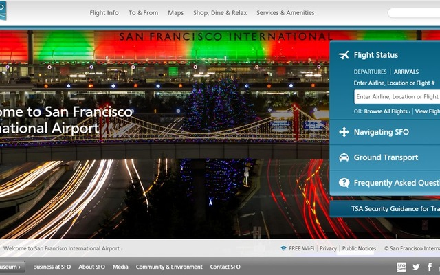
Task: Expand the Ground Transport section
Action: click(385, 157)
